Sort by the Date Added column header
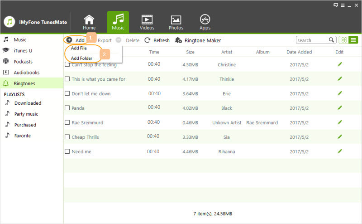 point(299,52)
